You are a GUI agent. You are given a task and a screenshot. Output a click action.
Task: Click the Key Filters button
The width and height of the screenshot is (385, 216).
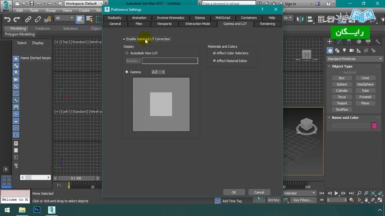303,200
